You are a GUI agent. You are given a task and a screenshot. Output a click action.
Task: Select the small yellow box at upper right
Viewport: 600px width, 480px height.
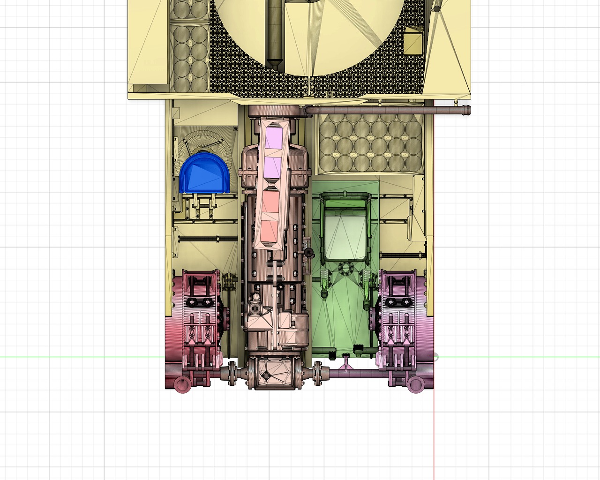(x=413, y=42)
